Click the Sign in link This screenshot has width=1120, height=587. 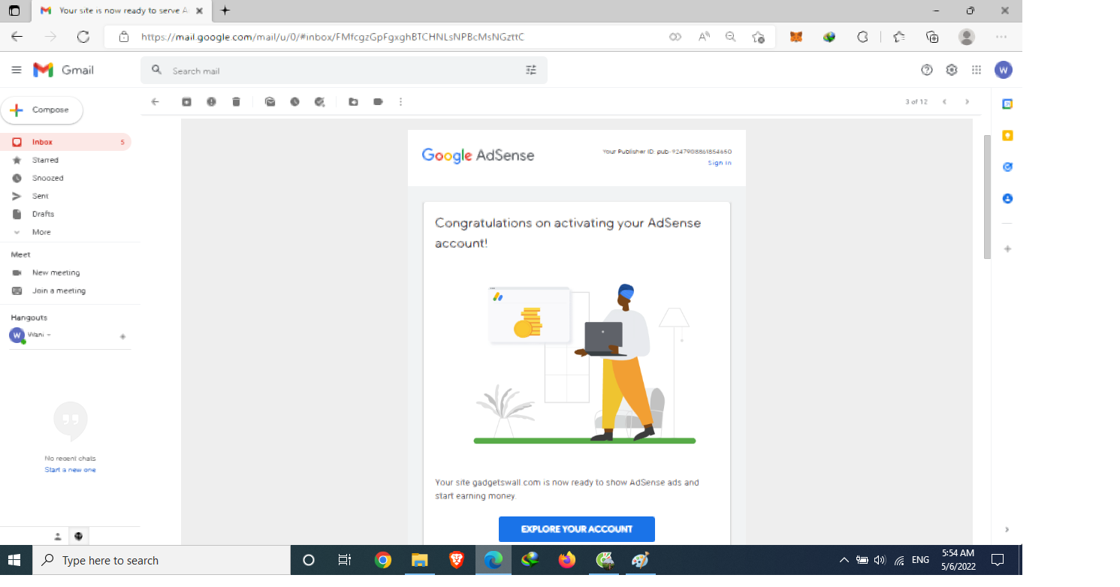click(719, 162)
